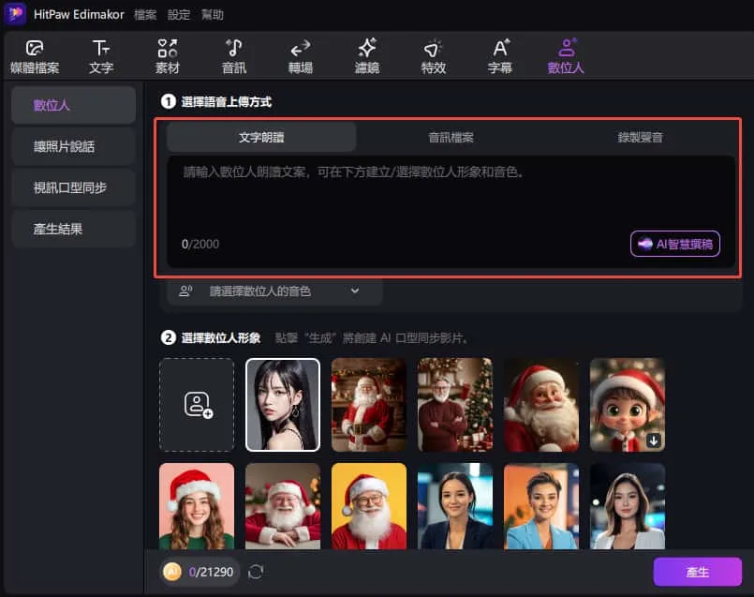The width and height of the screenshot is (754, 597).
Task: Select the custom avatar upload thumbnail
Action: [x=197, y=405]
